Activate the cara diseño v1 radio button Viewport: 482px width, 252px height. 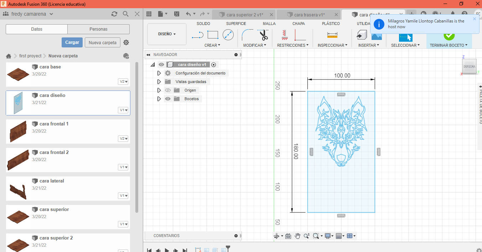[213, 65]
